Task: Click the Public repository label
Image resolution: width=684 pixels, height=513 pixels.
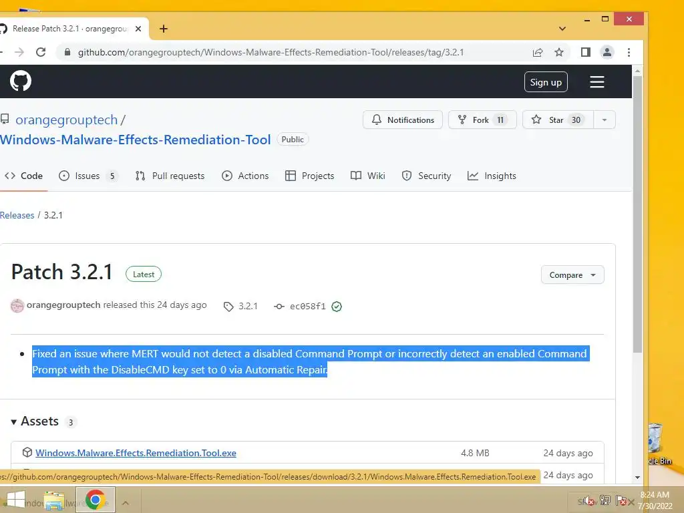Action: 293,139
